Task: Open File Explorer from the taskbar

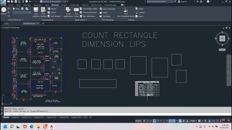Action: (38, 127)
